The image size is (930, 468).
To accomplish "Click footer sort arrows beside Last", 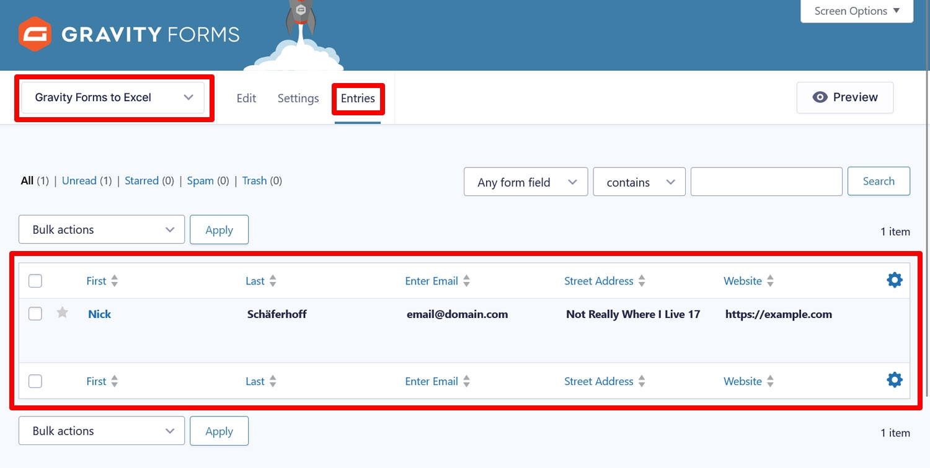I will tap(273, 381).
